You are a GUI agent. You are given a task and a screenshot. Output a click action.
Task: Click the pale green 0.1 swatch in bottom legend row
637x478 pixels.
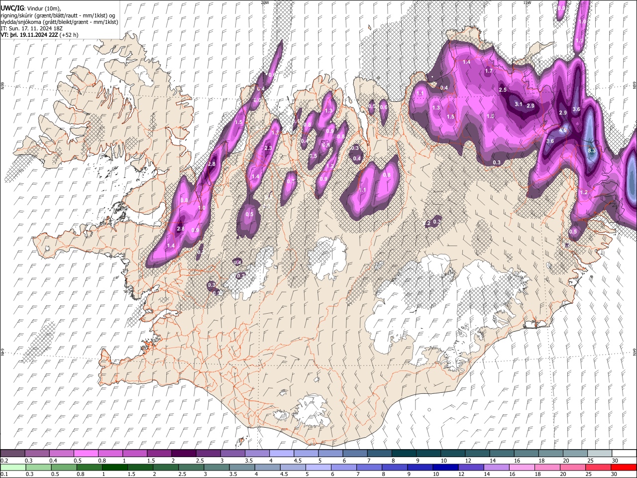point(12,467)
